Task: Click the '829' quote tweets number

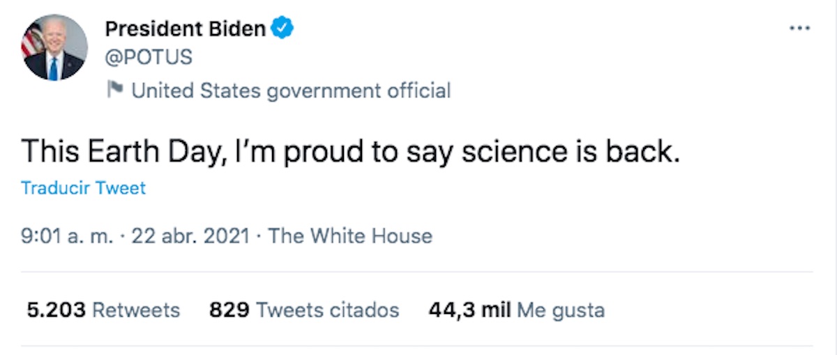Action: click(x=229, y=310)
